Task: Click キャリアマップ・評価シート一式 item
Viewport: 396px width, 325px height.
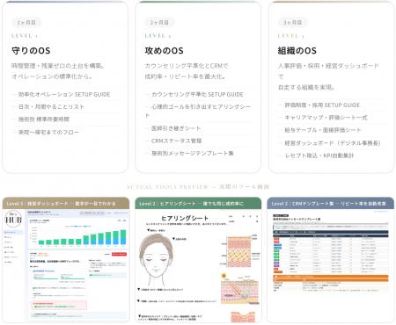Action: (326, 118)
